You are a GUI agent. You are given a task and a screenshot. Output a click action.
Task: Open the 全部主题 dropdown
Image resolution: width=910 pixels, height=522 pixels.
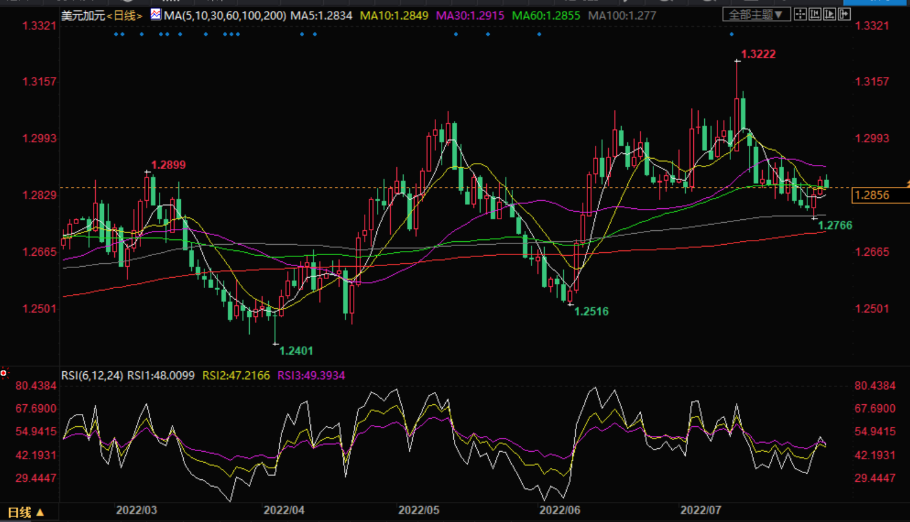coord(756,14)
